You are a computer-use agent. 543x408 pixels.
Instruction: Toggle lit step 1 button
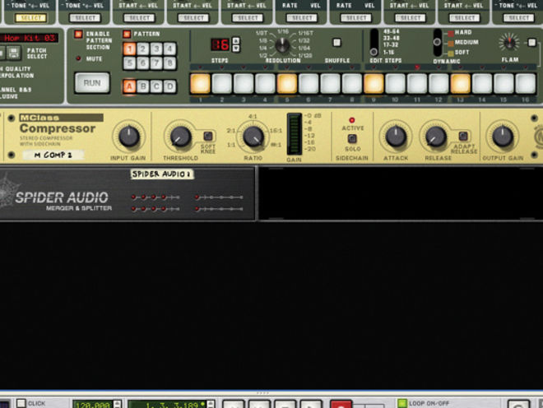200,83
